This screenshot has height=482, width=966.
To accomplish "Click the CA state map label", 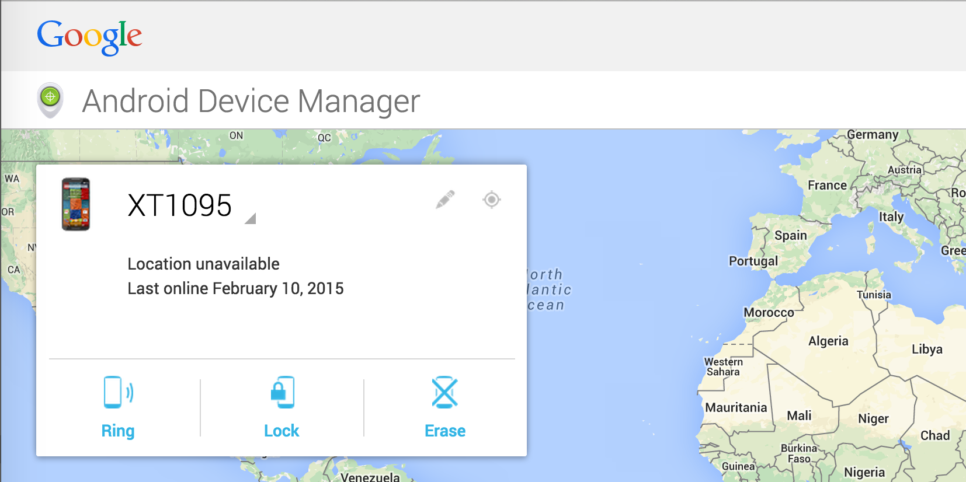I will pyautogui.click(x=13, y=270).
